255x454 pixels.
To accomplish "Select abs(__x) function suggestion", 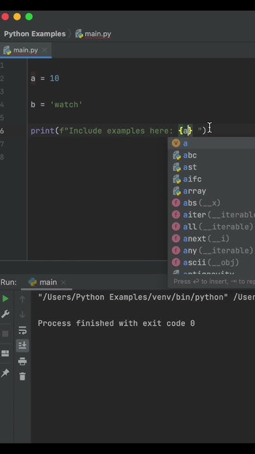I will coord(212,203).
